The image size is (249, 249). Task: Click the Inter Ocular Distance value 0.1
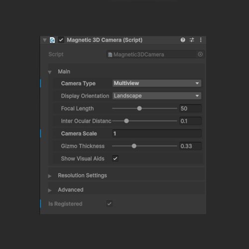point(190,121)
